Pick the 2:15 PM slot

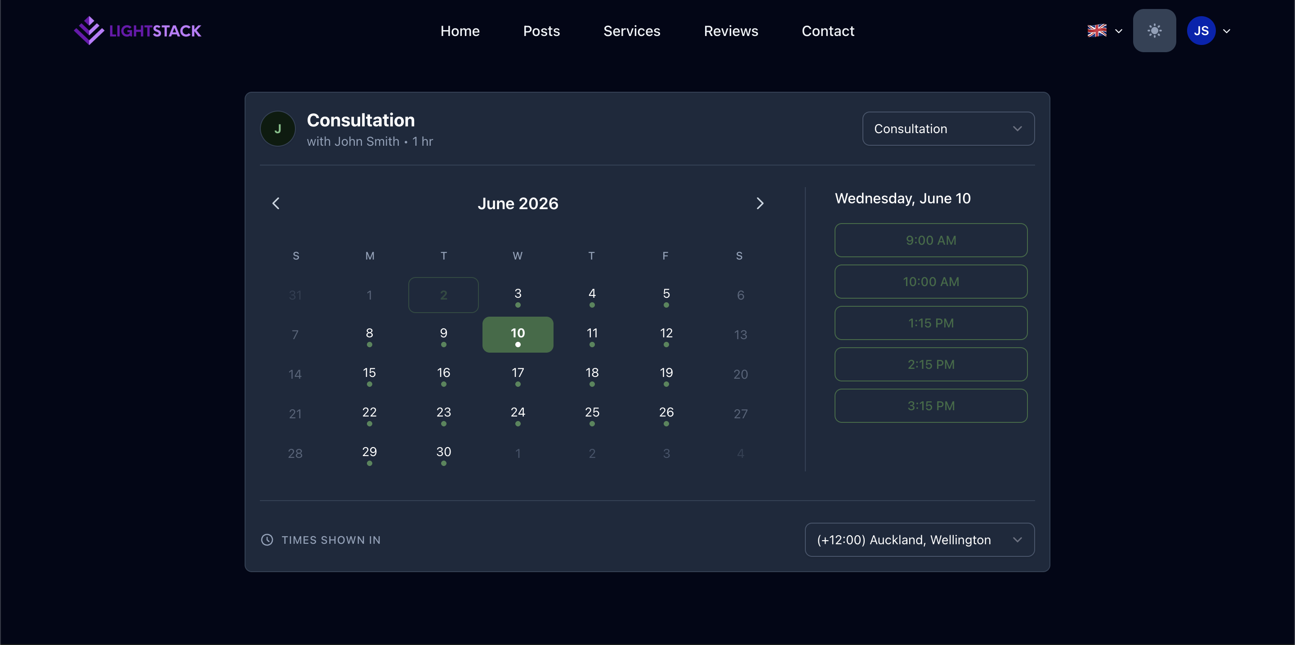pos(930,364)
